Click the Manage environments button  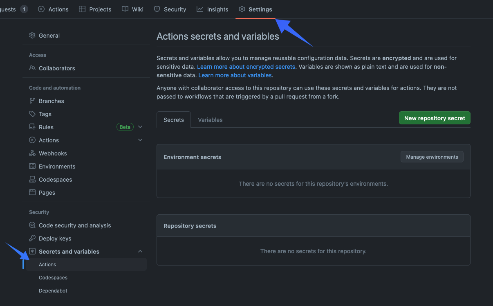coord(432,157)
